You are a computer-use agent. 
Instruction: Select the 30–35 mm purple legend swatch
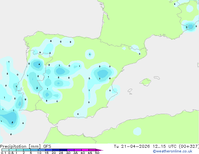point(71,150)
